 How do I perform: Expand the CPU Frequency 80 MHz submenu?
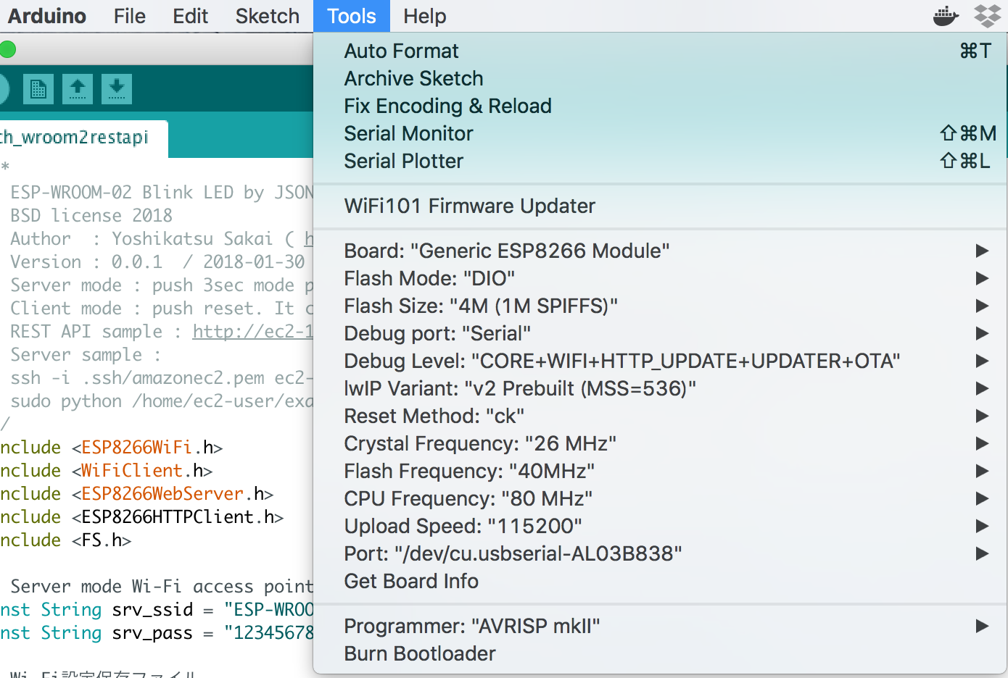point(660,498)
